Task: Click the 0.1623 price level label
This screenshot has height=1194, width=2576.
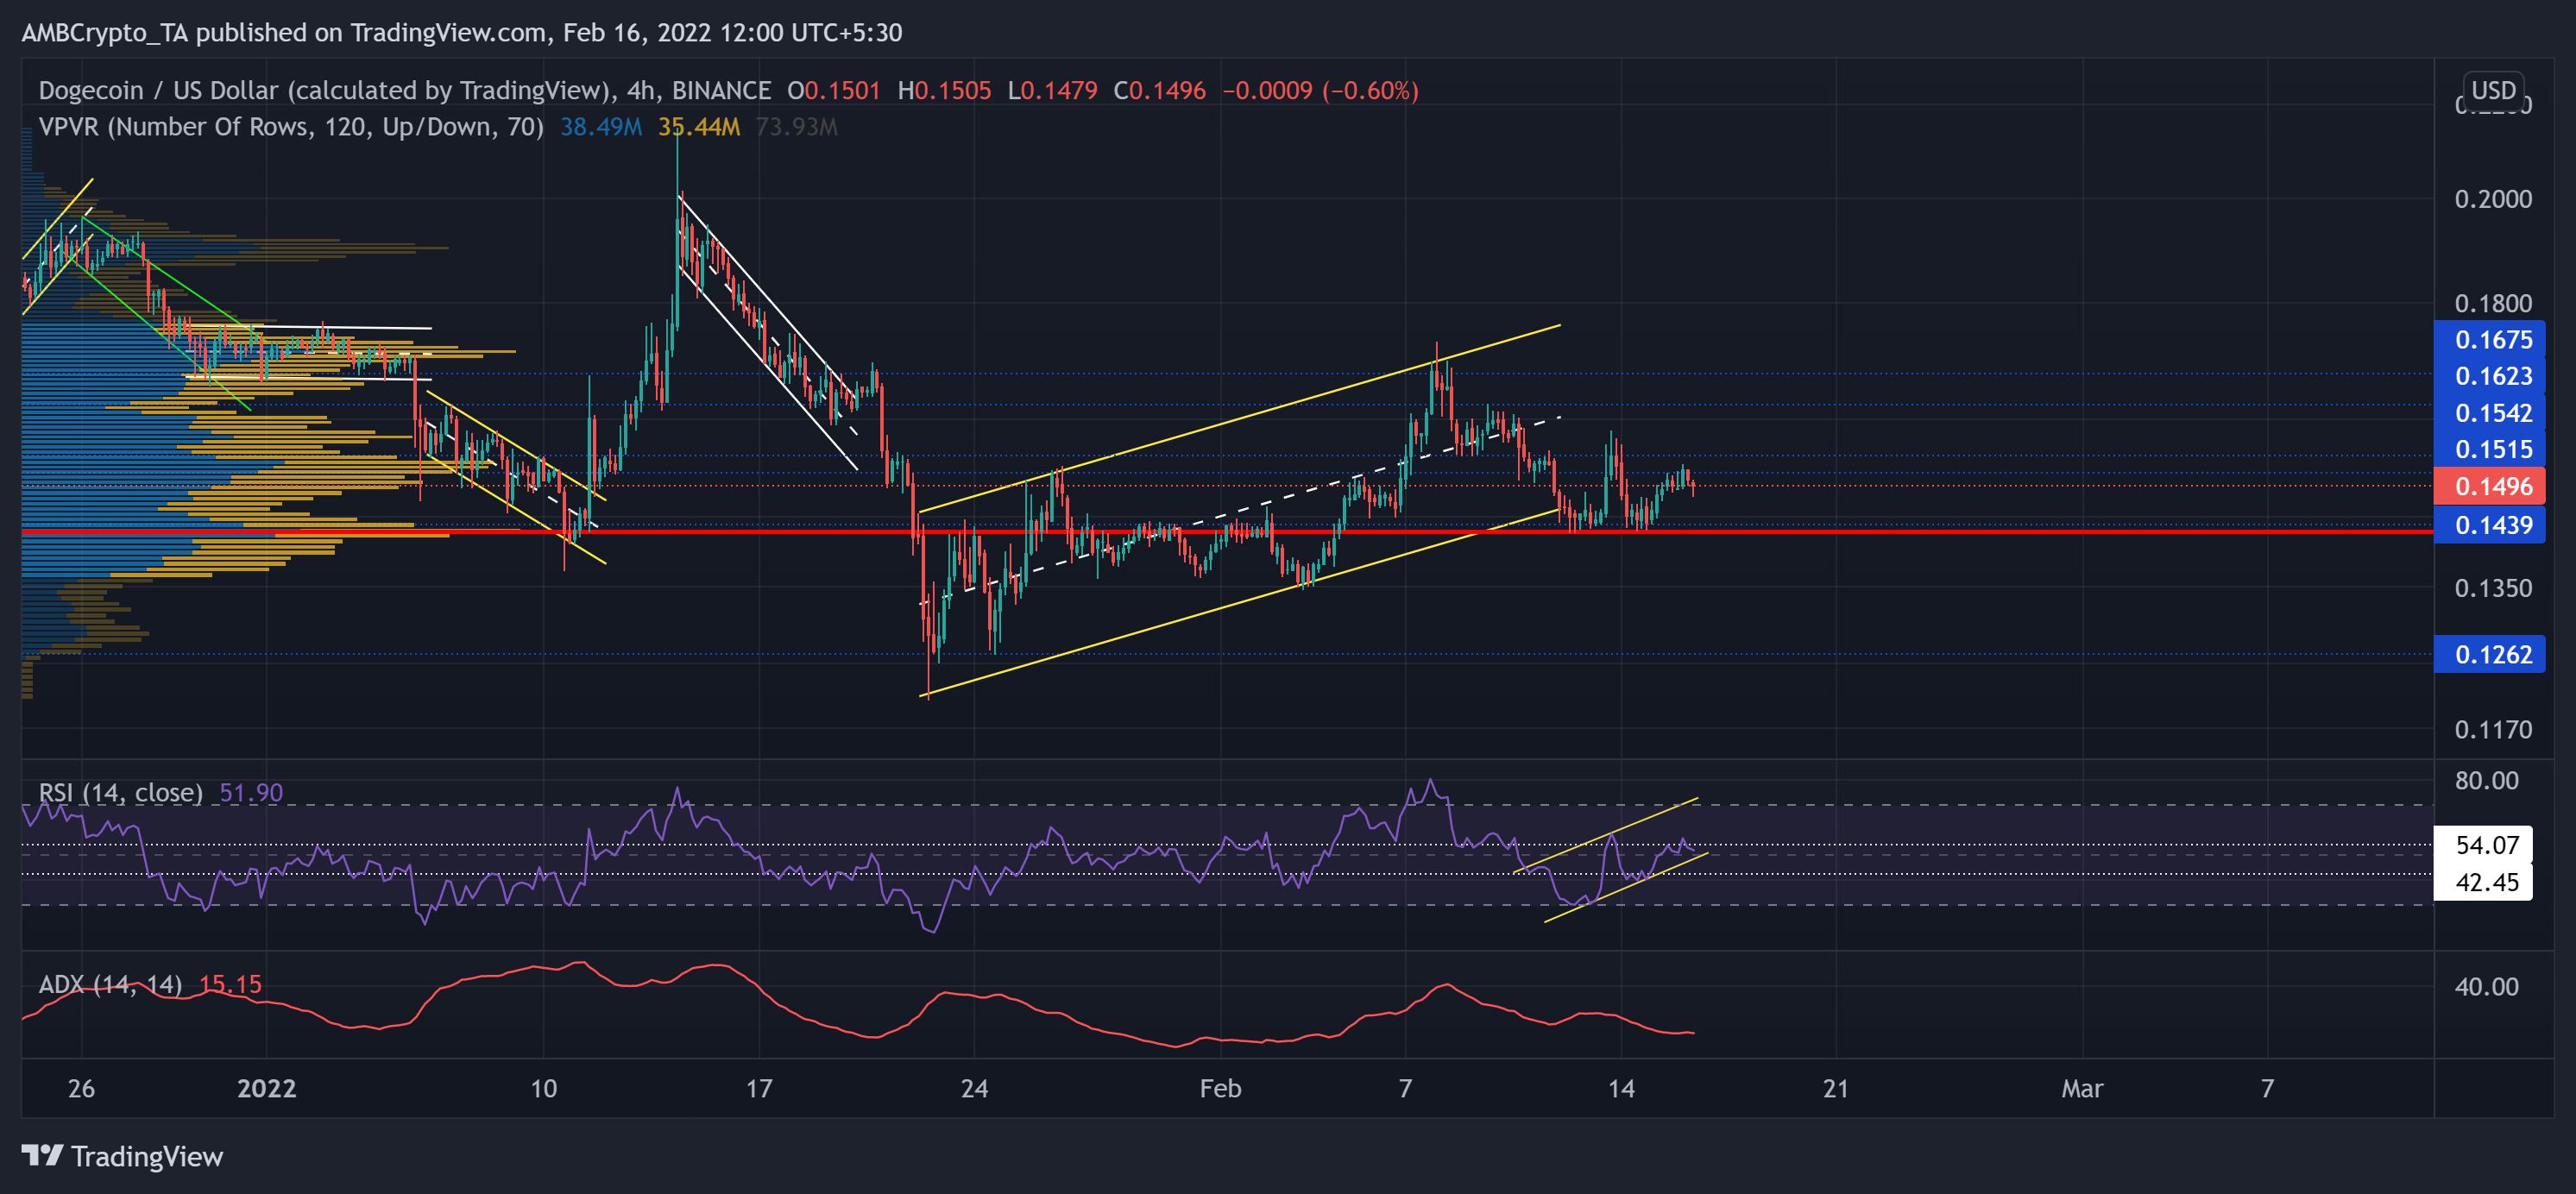Action: 2489,376
